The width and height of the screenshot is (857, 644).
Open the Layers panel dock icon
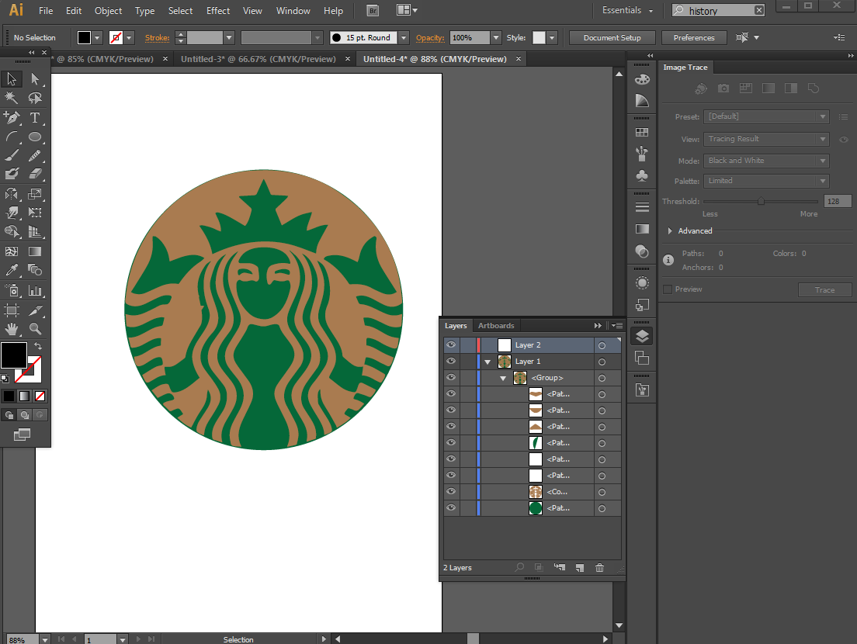[642, 336]
